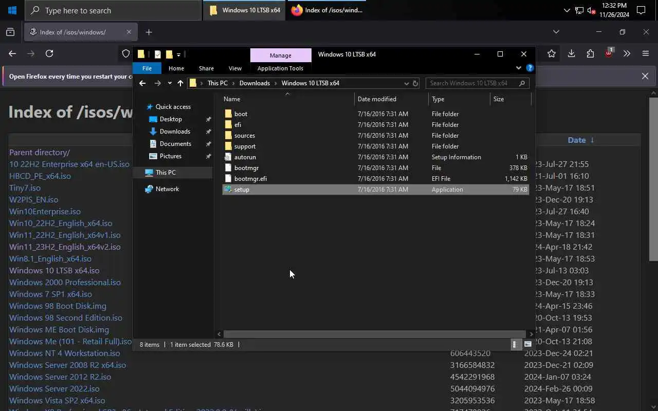Screen dimensions: 658x411
Task: Click the Properties quick access icon in Explorer title bar
Action: (x=157, y=54)
